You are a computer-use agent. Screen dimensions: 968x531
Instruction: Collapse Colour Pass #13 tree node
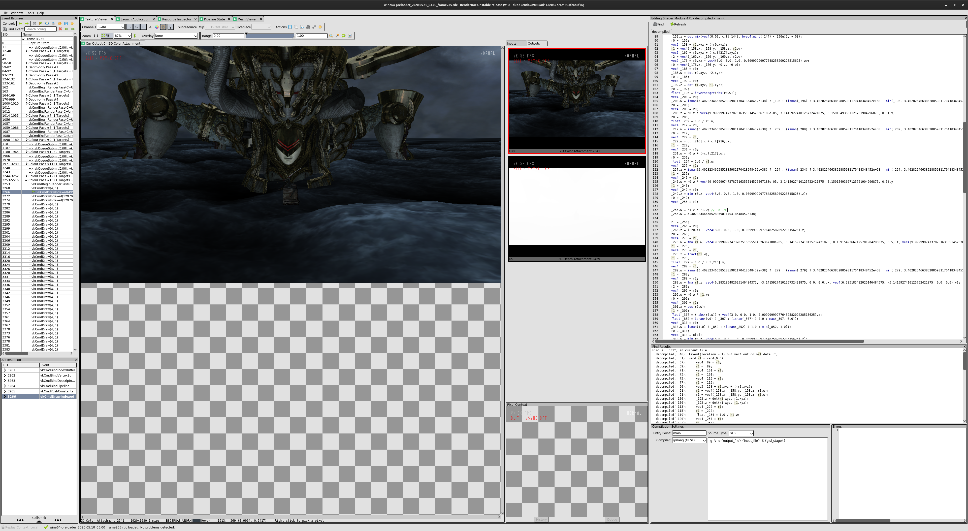pos(26,180)
